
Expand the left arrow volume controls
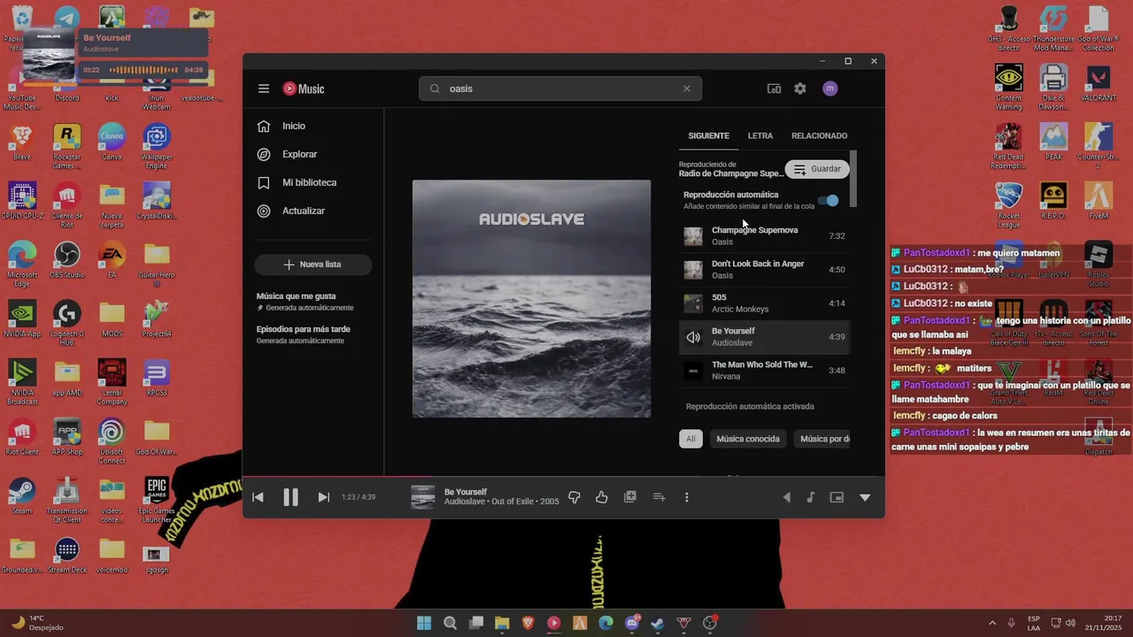click(x=786, y=497)
